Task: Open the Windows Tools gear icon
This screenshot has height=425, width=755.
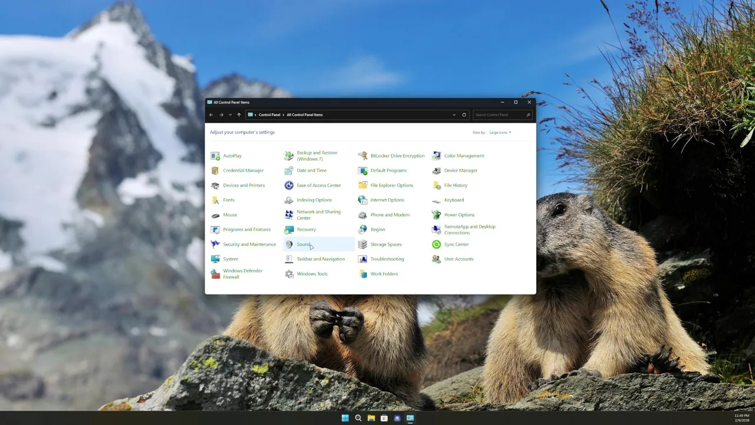Action: (x=289, y=274)
